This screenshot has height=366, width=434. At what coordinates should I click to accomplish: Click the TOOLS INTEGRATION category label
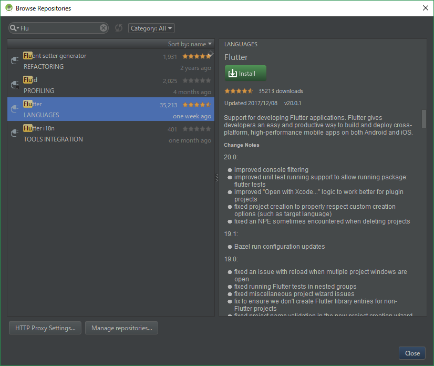53,139
